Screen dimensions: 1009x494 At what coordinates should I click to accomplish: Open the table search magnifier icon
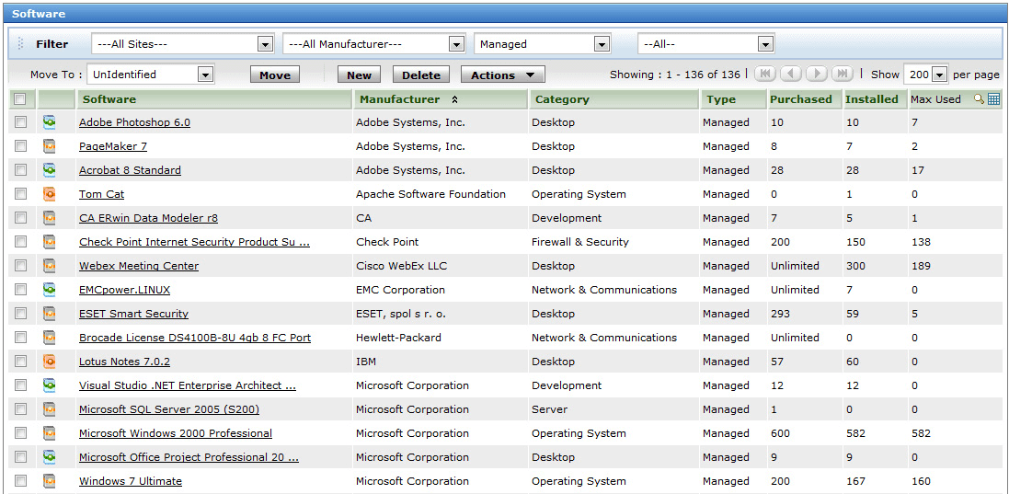coord(980,99)
